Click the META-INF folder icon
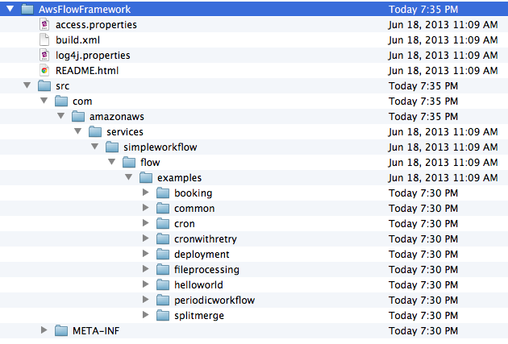Viewport: 508px width, 344px height. click(61, 330)
